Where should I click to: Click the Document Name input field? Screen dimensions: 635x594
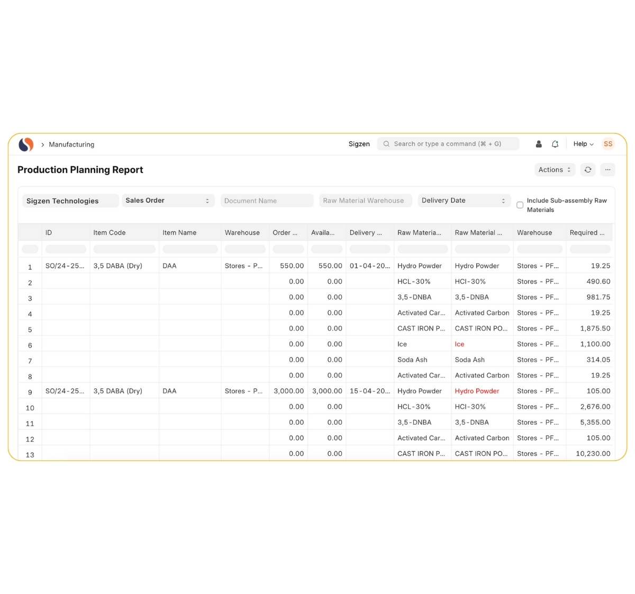[267, 201]
